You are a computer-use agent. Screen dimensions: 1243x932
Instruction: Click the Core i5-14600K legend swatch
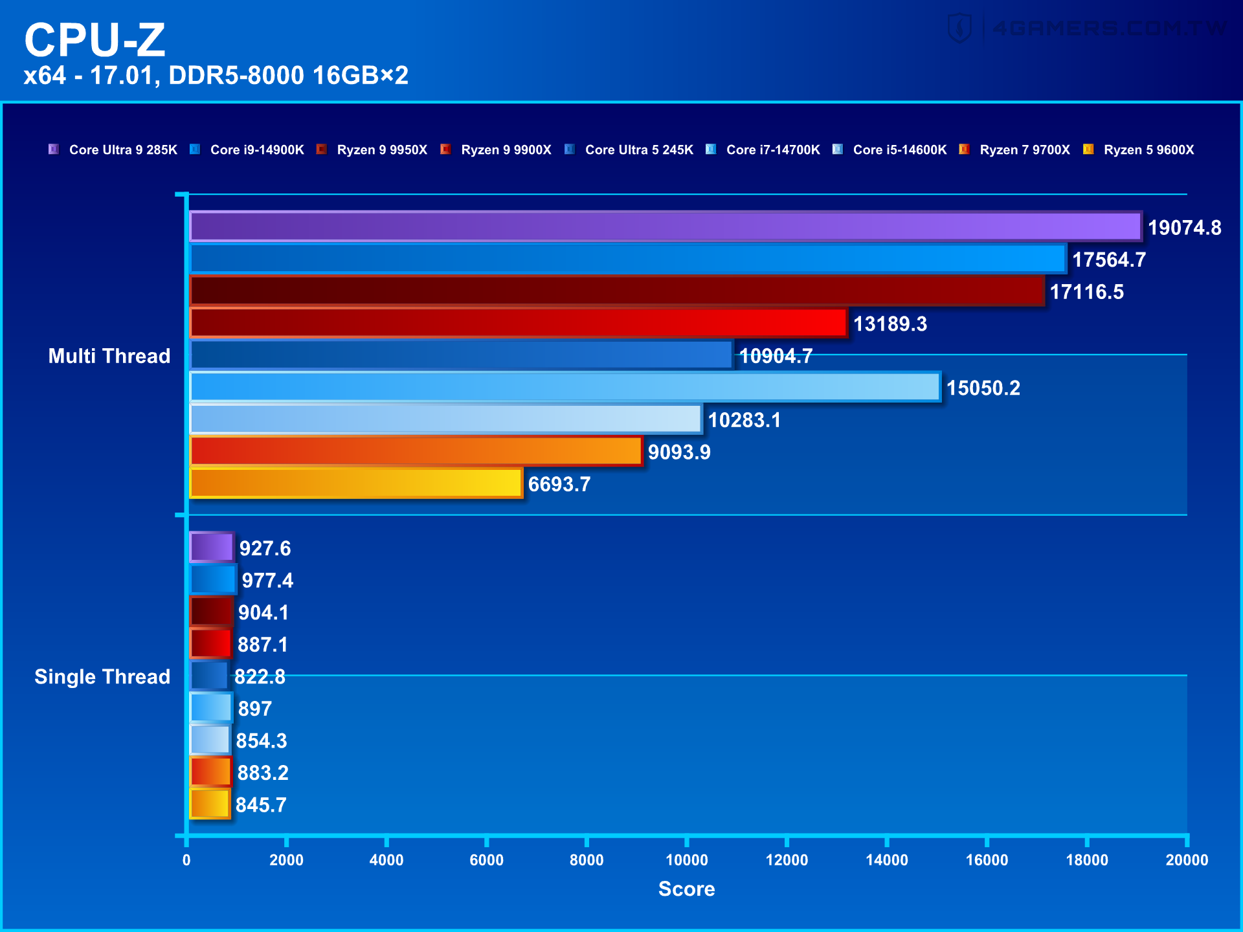tap(838, 150)
